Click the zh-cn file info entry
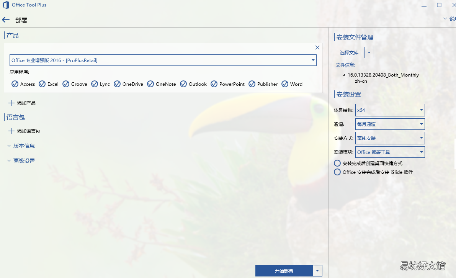The height and width of the screenshot is (278, 456). (x=361, y=81)
